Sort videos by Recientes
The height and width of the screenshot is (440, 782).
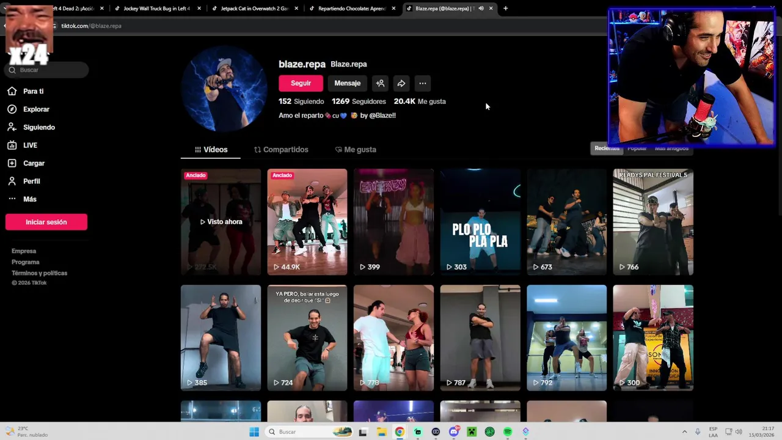[x=607, y=148]
